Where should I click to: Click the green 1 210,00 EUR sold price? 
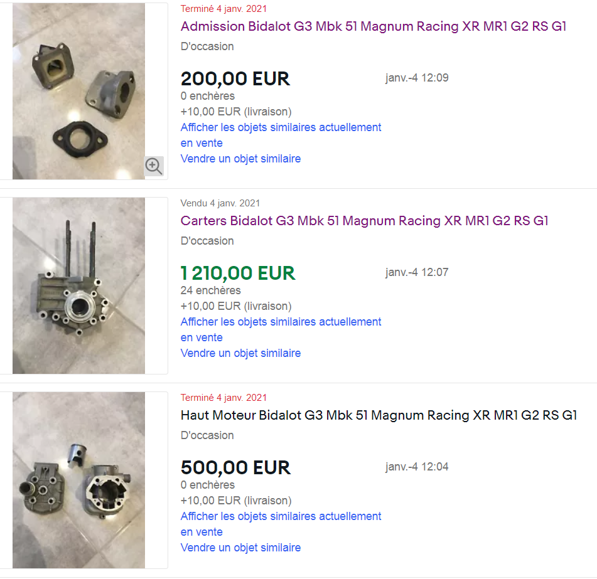click(237, 273)
